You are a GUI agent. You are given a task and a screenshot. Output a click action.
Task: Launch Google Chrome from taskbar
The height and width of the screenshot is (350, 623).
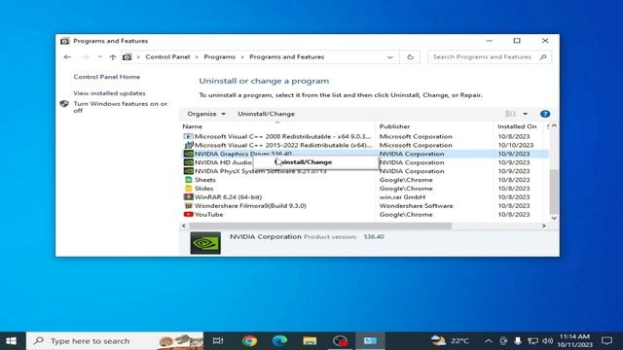tap(249, 341)
